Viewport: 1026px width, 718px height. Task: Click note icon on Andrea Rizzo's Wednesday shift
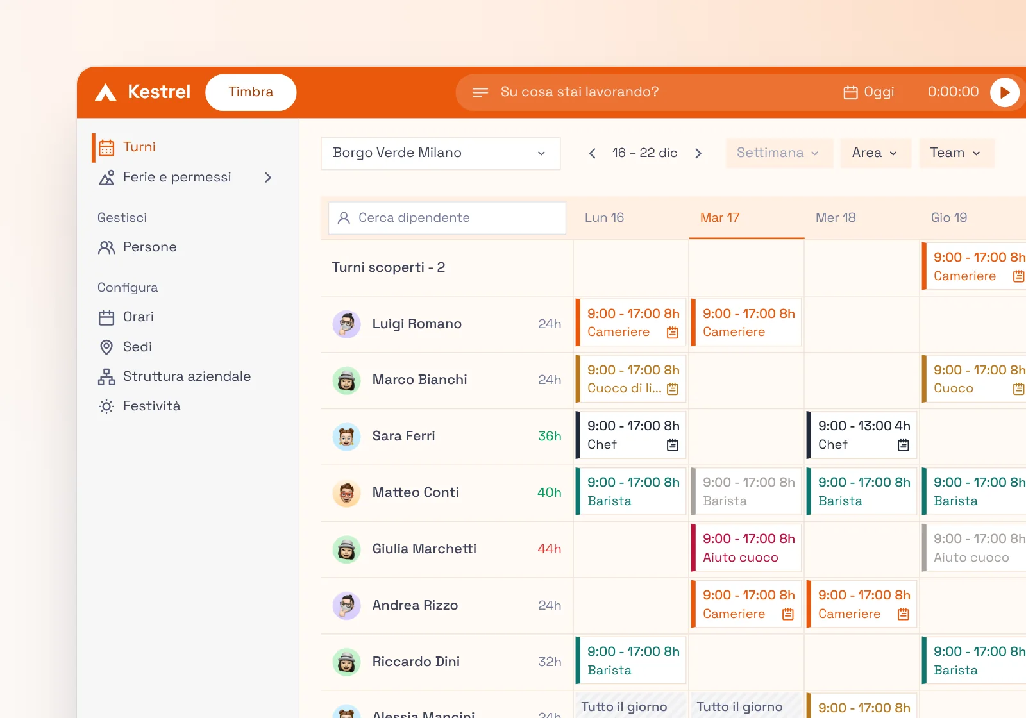(x=903, y=615)
